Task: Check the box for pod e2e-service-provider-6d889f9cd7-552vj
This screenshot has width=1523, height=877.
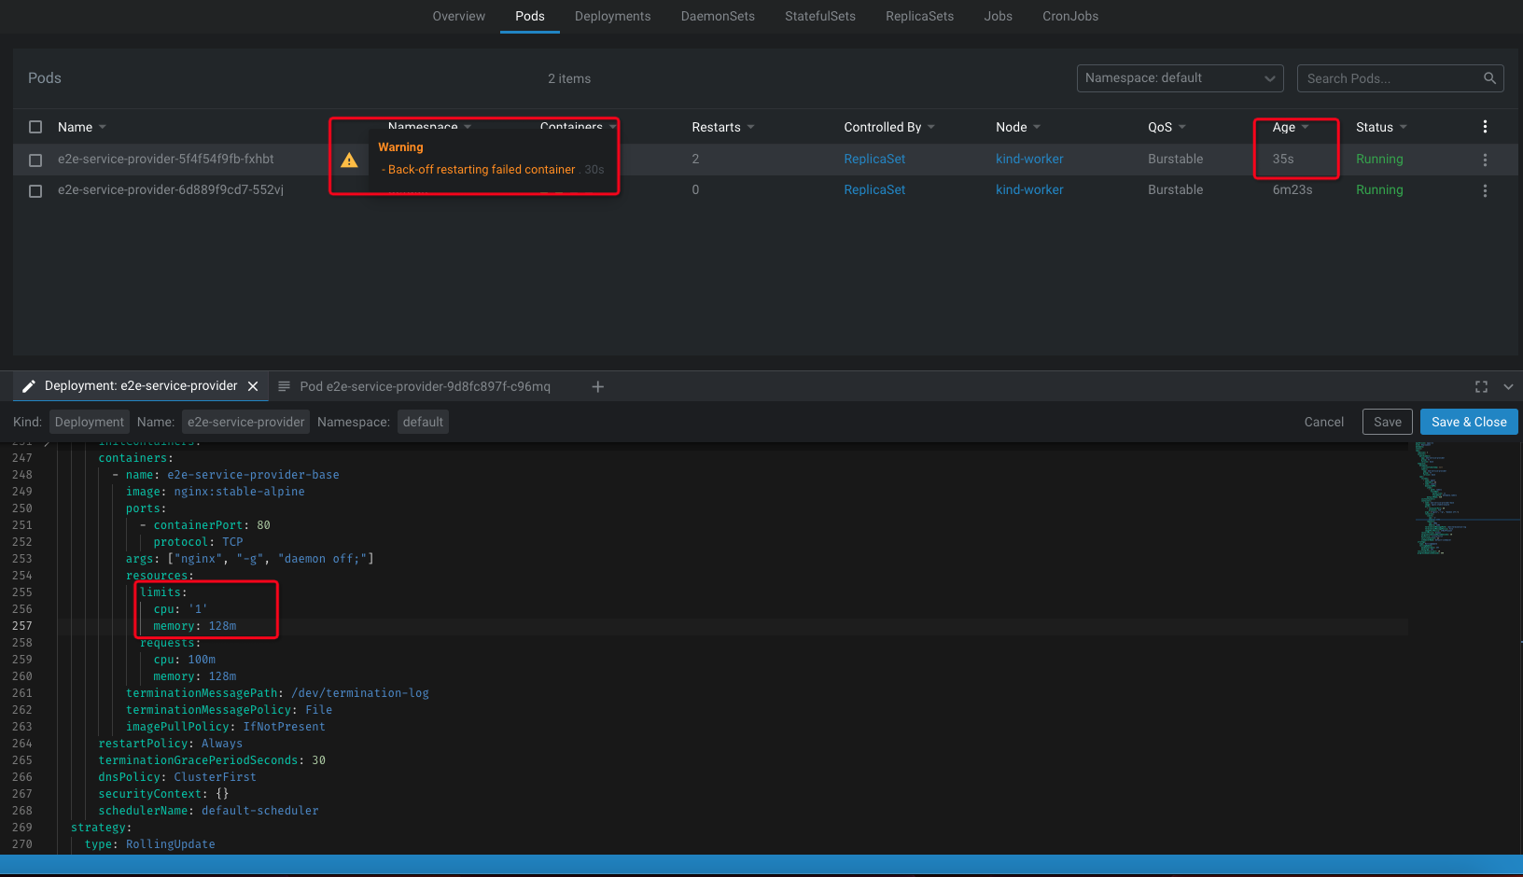Action: [35, 191]
